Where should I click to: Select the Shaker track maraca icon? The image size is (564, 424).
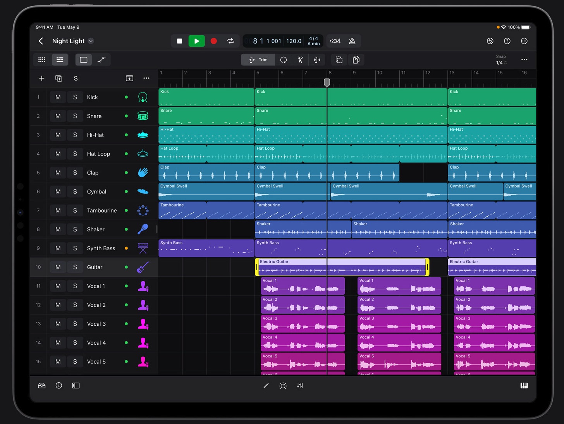143,229
